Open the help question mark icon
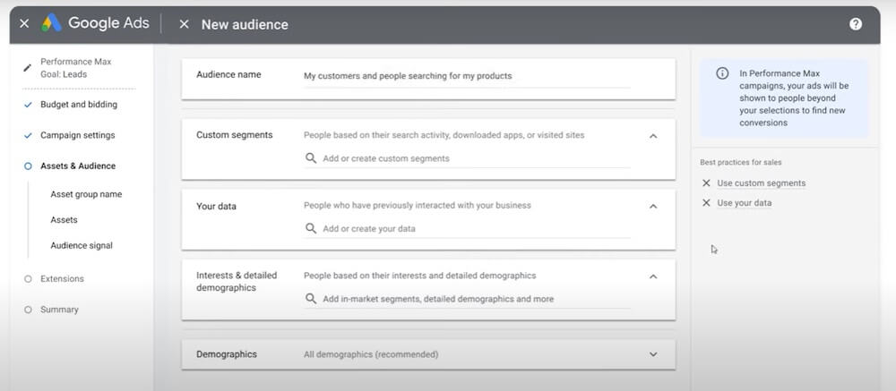Image resolution: width=896 pixels, height=391 pixels. click(x=856, y=24)
